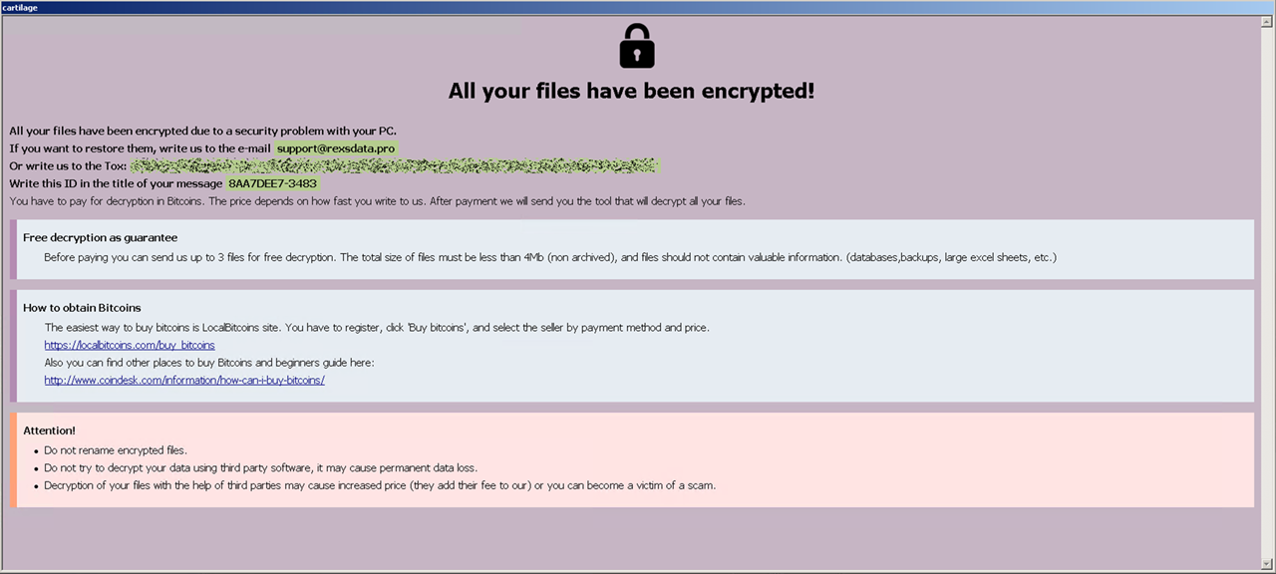Click the black padlock icon
Screen dimensions: 1276x574
(637, 46)
